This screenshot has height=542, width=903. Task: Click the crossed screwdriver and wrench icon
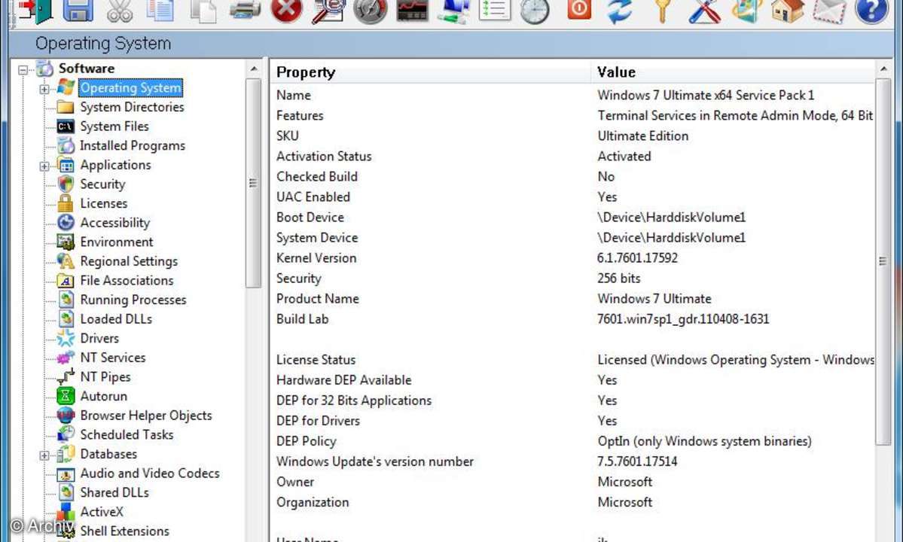click(704, 11)
